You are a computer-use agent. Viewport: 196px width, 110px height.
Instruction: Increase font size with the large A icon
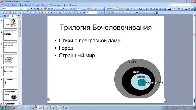tap(63, 9)
